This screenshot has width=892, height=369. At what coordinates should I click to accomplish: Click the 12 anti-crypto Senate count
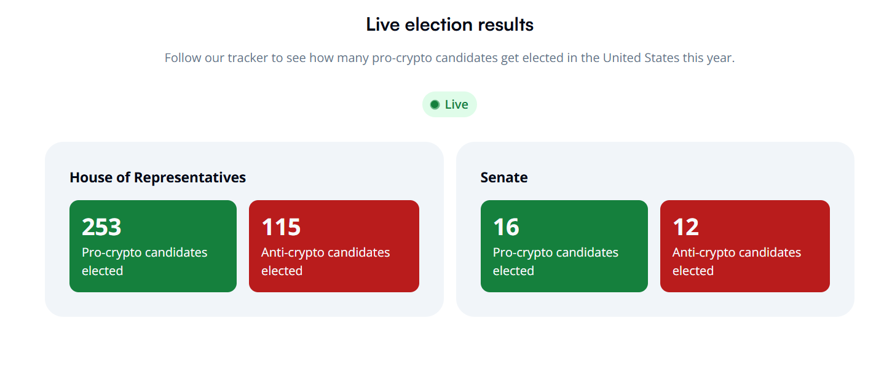[x=685, y=227]
